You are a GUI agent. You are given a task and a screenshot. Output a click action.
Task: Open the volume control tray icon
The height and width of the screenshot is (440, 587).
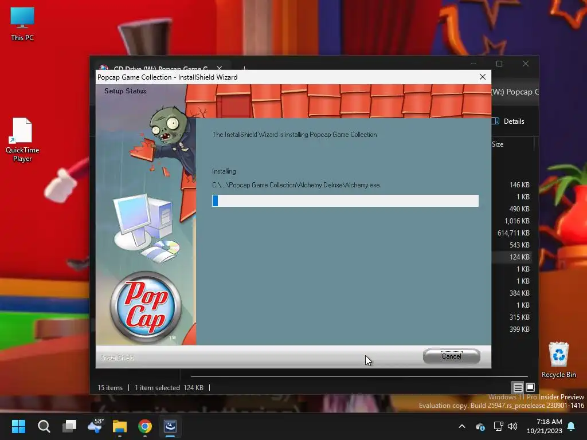(x=512, y=426)
